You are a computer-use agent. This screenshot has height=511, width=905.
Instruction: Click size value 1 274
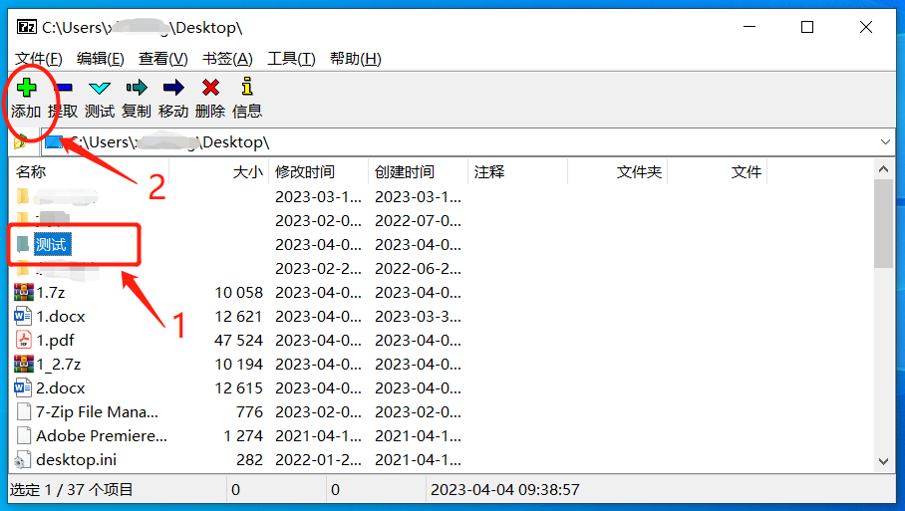pyautogui.click(x=243, y=435)
